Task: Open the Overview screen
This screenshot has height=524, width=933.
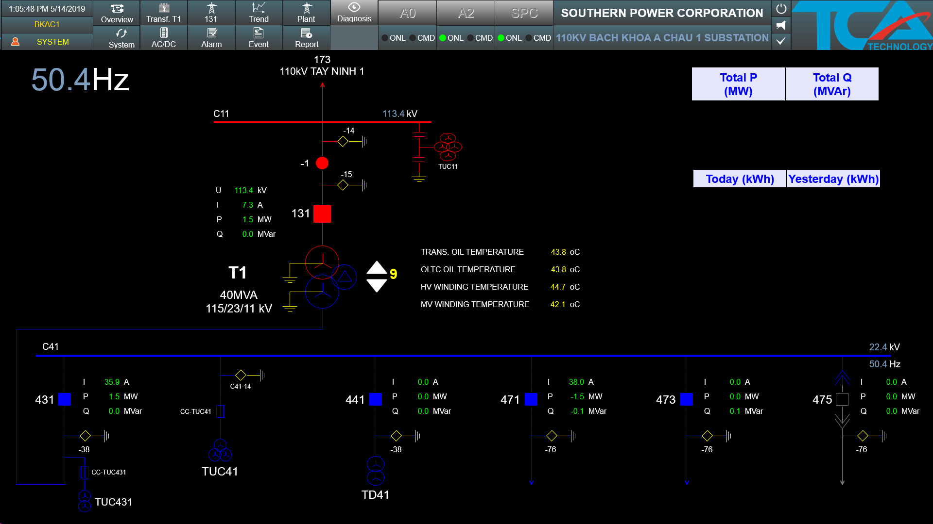Action: [x=117, y=13]
